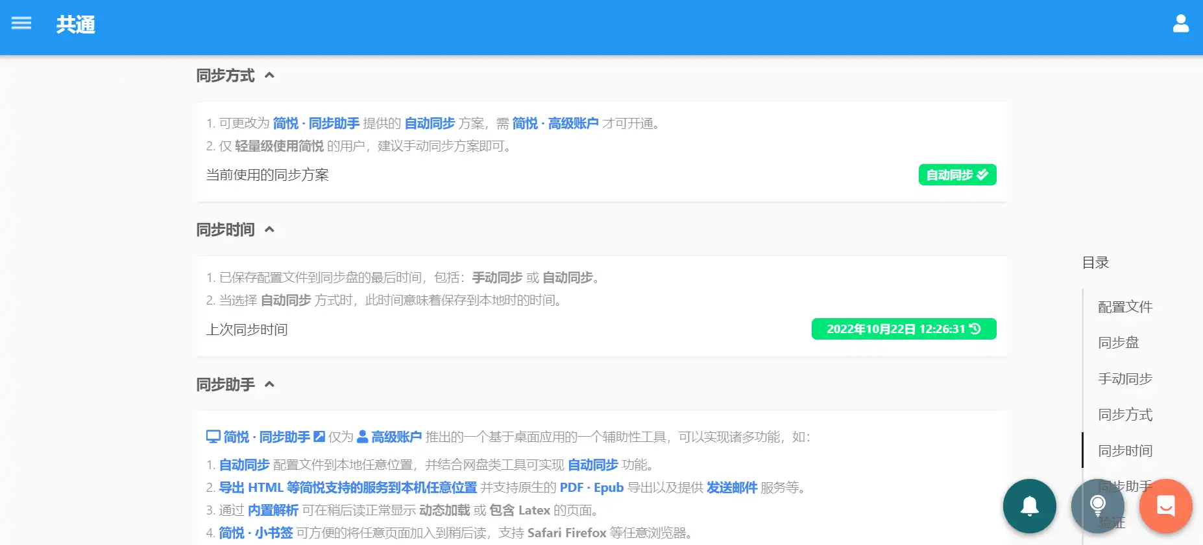Click the 2022年10月22日 12:26:31 sync time button
Screen dimensions: 1203x545
[x=904, y=329]
